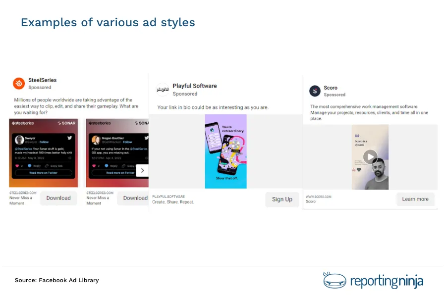
Task: Click Learn more on the Scoro ad
Action: point(415,199)
